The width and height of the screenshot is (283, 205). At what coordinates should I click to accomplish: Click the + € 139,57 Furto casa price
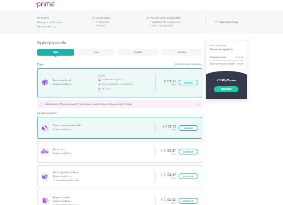(x=168, y=150)
